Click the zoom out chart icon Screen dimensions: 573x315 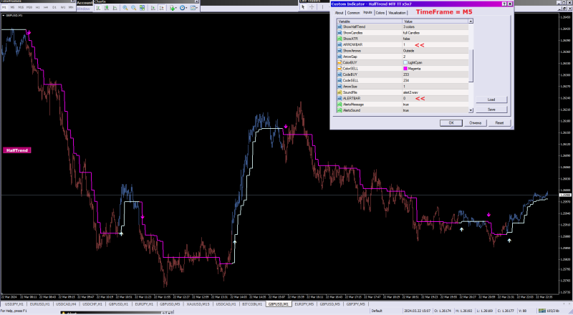pos(134,8)
